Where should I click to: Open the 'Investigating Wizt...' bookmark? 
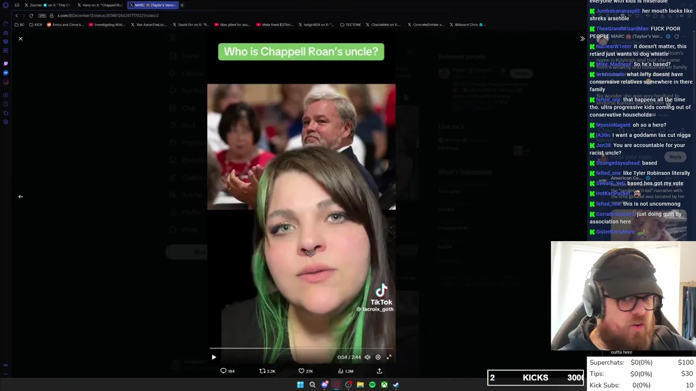106,24
